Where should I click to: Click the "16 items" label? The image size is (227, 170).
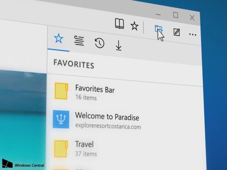click(x=86, y=97)
